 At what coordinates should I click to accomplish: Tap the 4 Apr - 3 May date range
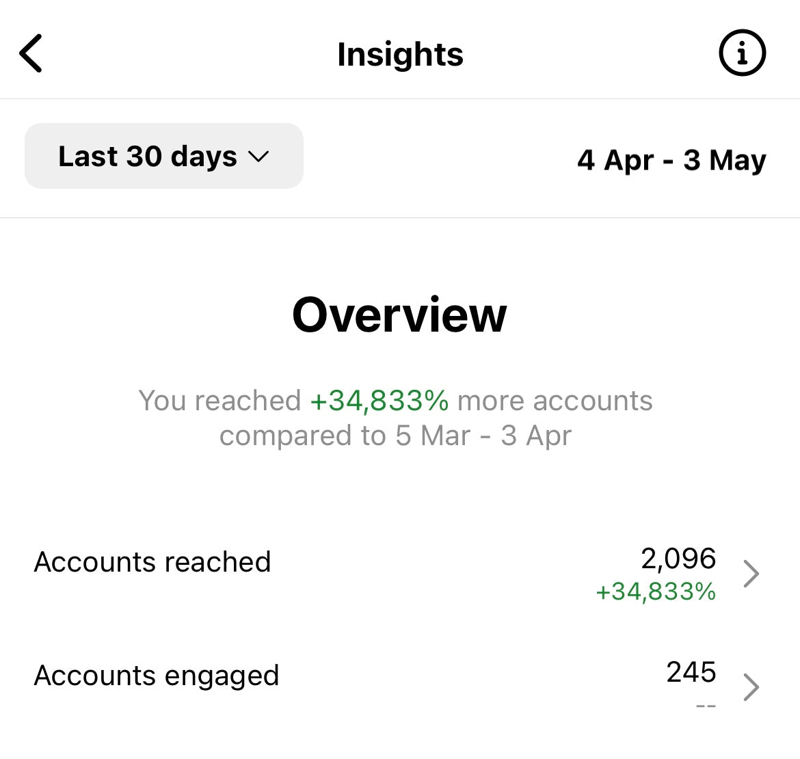tap(671, 160)
